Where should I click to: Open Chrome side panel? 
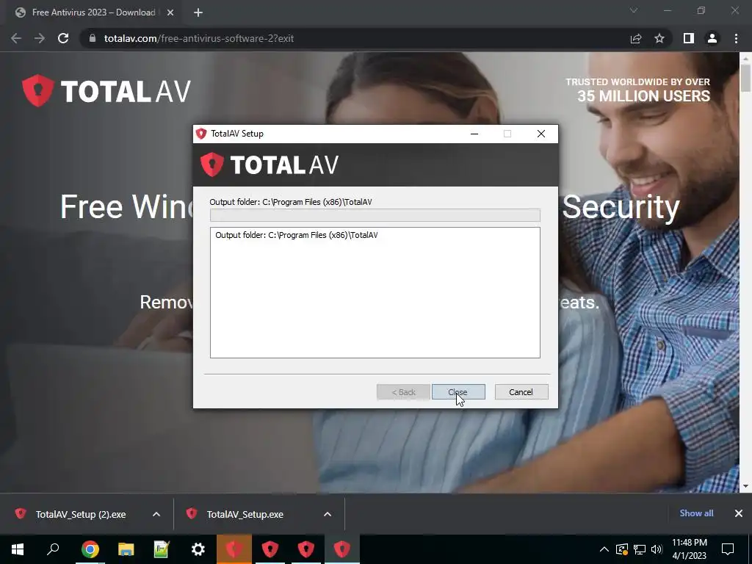[689, 38]
